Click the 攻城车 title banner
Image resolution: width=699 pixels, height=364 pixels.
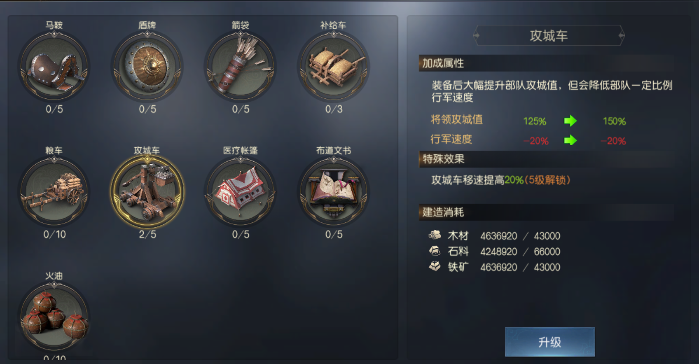coord(549,35)
